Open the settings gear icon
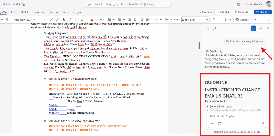Image resolution: width=274 pixels, height=136 pixels. [x=239, y=4]
